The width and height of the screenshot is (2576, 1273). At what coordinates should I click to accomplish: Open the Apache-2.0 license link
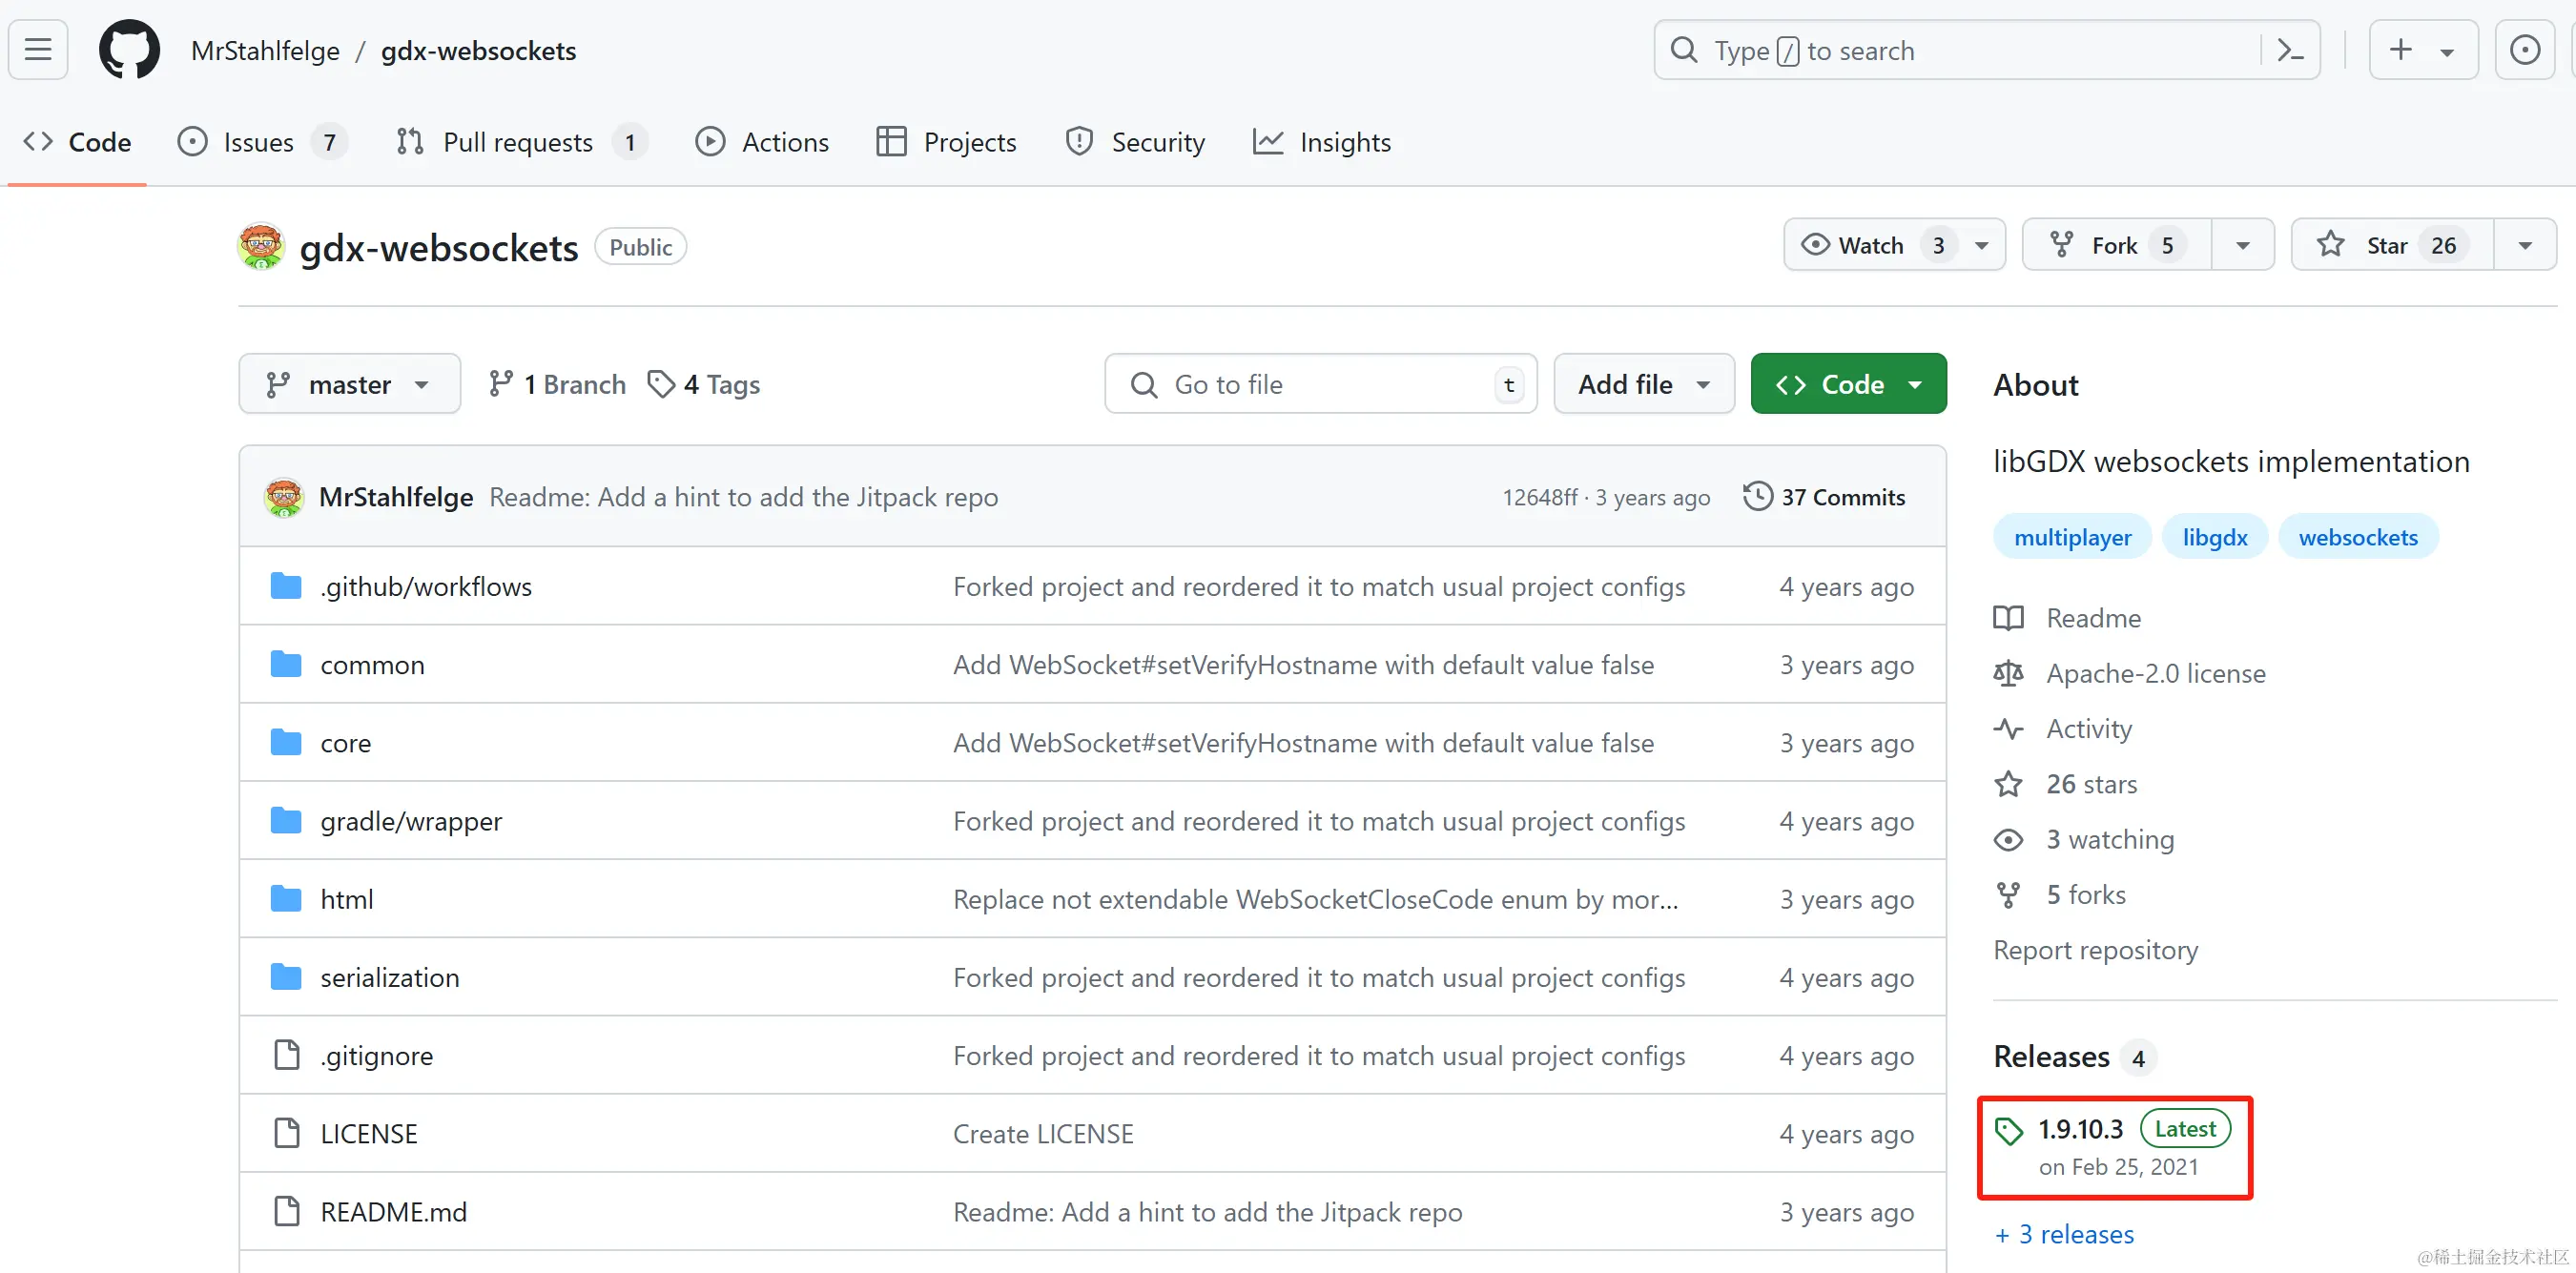coord(2156,673)
